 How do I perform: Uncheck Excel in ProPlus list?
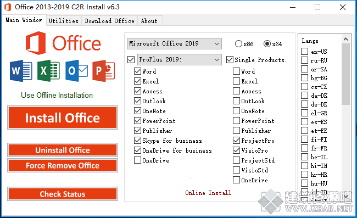point(137,81)
